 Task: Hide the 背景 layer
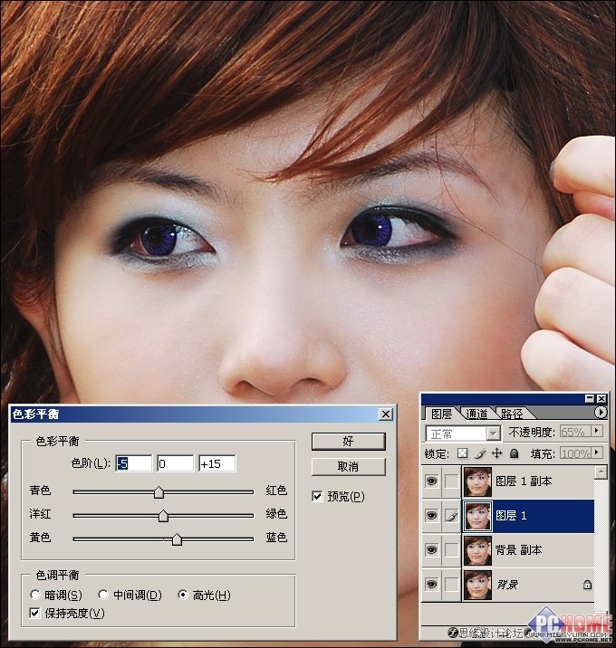(x=432, y=584)
